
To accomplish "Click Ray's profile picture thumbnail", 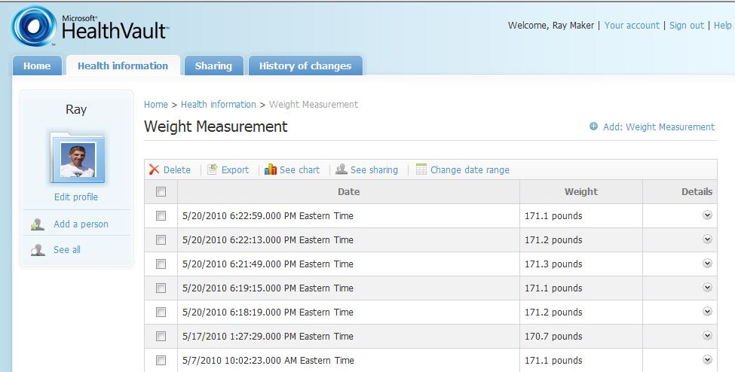I will tap(78, 160).
